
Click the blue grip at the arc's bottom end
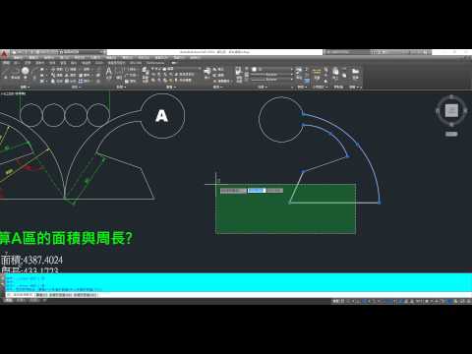[x=380, y=203]
